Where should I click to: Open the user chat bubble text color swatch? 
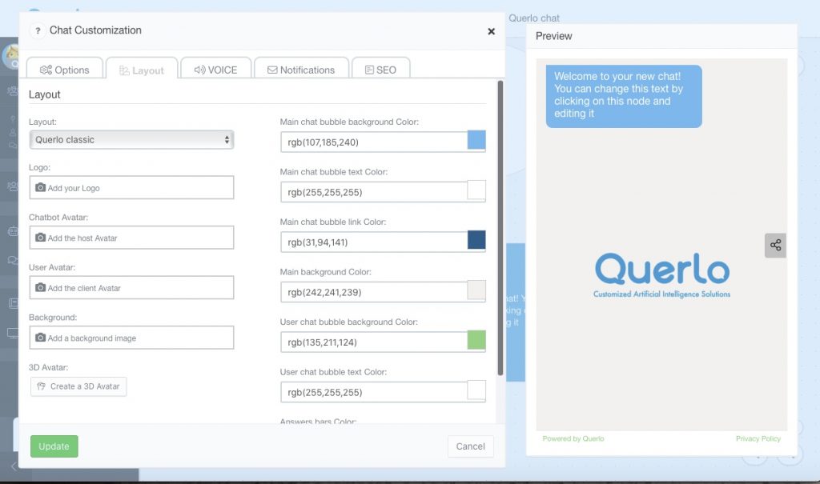pos(476,390)
